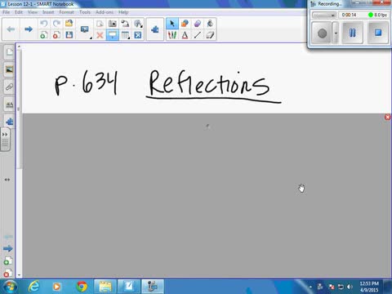Click the Save file icon
392x294 pixels.
69,35
